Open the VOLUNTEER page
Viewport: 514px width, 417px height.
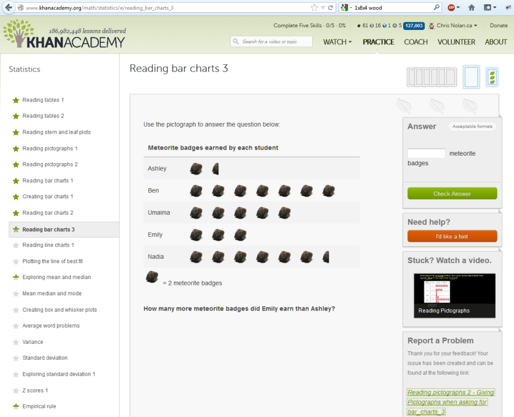click(456, 42)
